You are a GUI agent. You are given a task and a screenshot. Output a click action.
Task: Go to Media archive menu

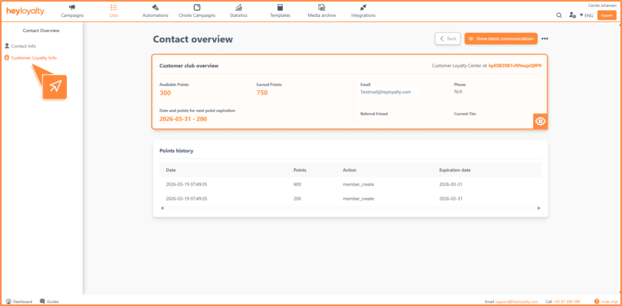(x=322, y=15)
